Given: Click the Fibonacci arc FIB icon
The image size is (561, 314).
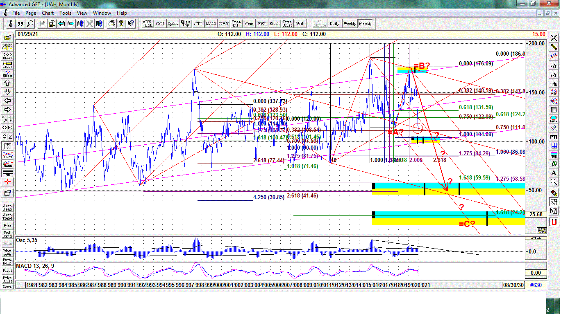Looking at the screenshot, I should click(x=554, y=92).
